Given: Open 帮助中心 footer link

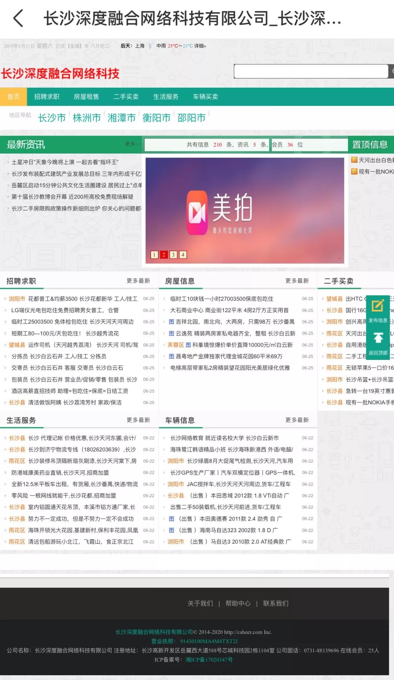Looking at the screenshot, I should 238,604.
